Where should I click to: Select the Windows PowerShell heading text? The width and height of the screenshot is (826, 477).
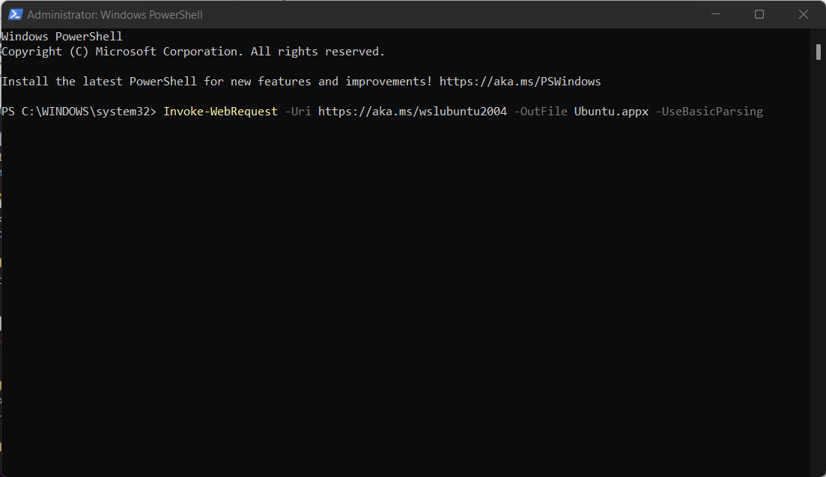pyautogui.click(x=61, y=35)
